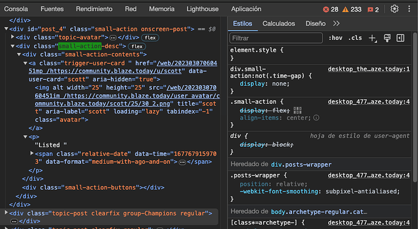Follow the community.blaze.today/u/scott href link
The width and height of the screenshot is (418, 229).
click(x=123, y=67)
